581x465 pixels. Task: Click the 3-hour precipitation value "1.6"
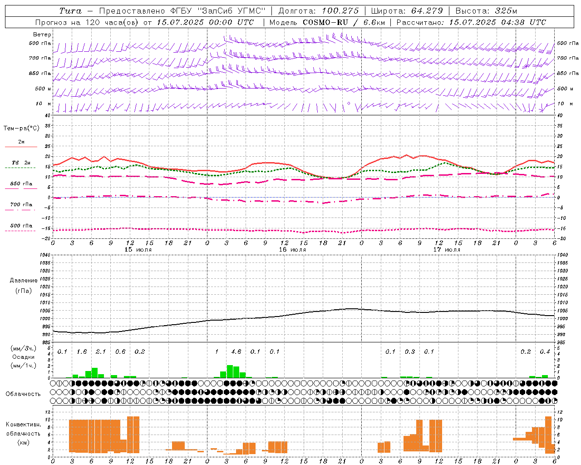click(82, 352)
